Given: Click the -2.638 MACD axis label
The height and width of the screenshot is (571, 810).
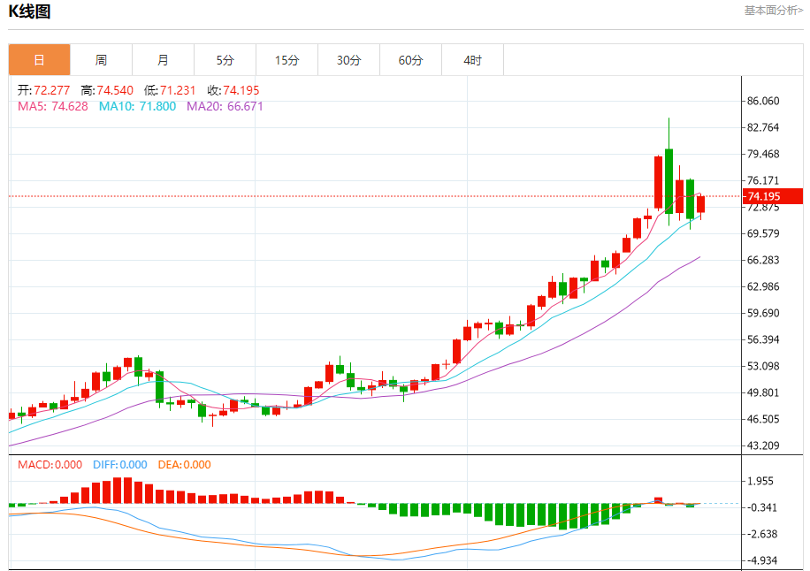Looking at the screenshot, I should (x=762, y=535).
